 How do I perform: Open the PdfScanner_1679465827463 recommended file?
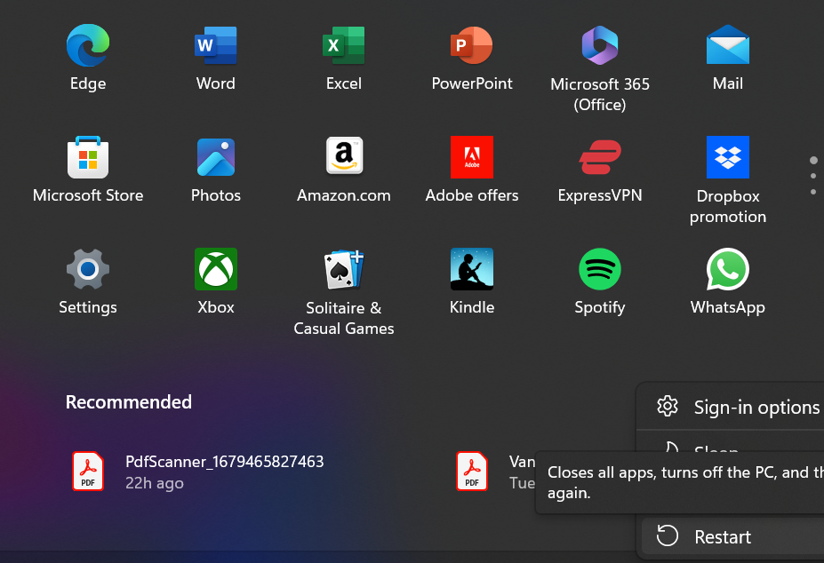[224, 471]
